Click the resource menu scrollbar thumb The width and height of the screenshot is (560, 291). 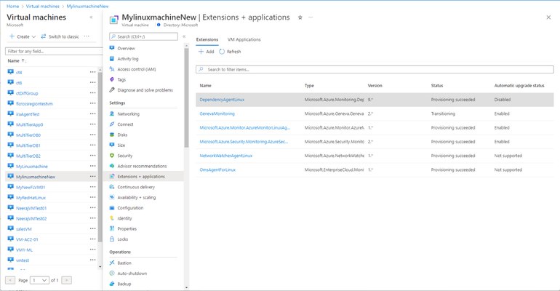[x=186, y=97]
